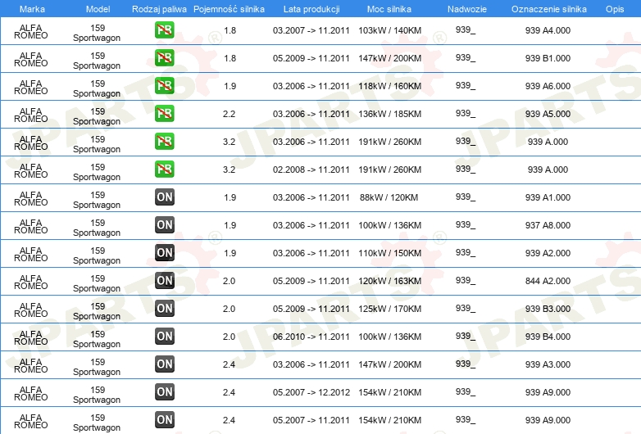This screenshot has width=641, height=434.
Task: Click the ON icon for the 12.2012 2.4 row
Action: click(164, 392)
